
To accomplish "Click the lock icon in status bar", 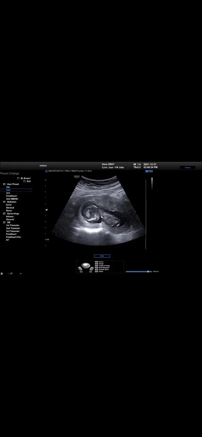I will coord(2,273).
